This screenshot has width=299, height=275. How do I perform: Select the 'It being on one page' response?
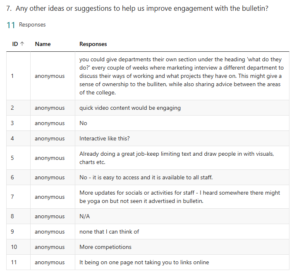click(144, 263)
